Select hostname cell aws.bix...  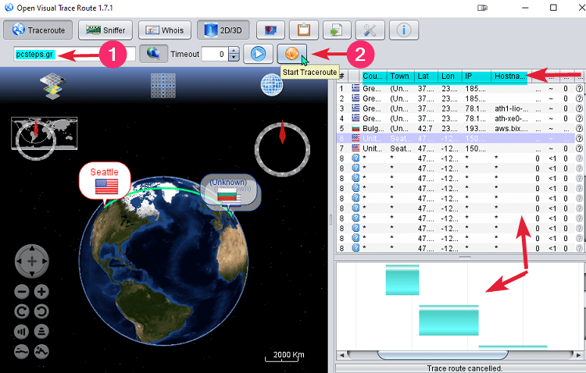(511, 128)
